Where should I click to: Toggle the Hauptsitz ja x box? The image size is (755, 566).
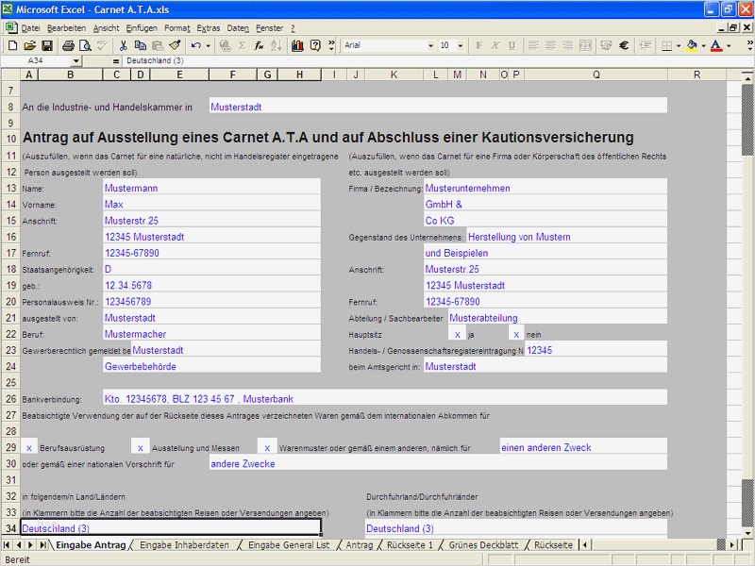coord(457,334)
